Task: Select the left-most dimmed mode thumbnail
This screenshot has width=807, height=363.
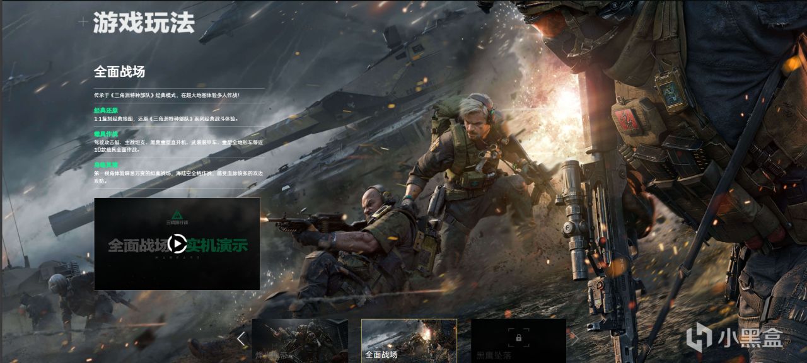Action: [299, 340]
